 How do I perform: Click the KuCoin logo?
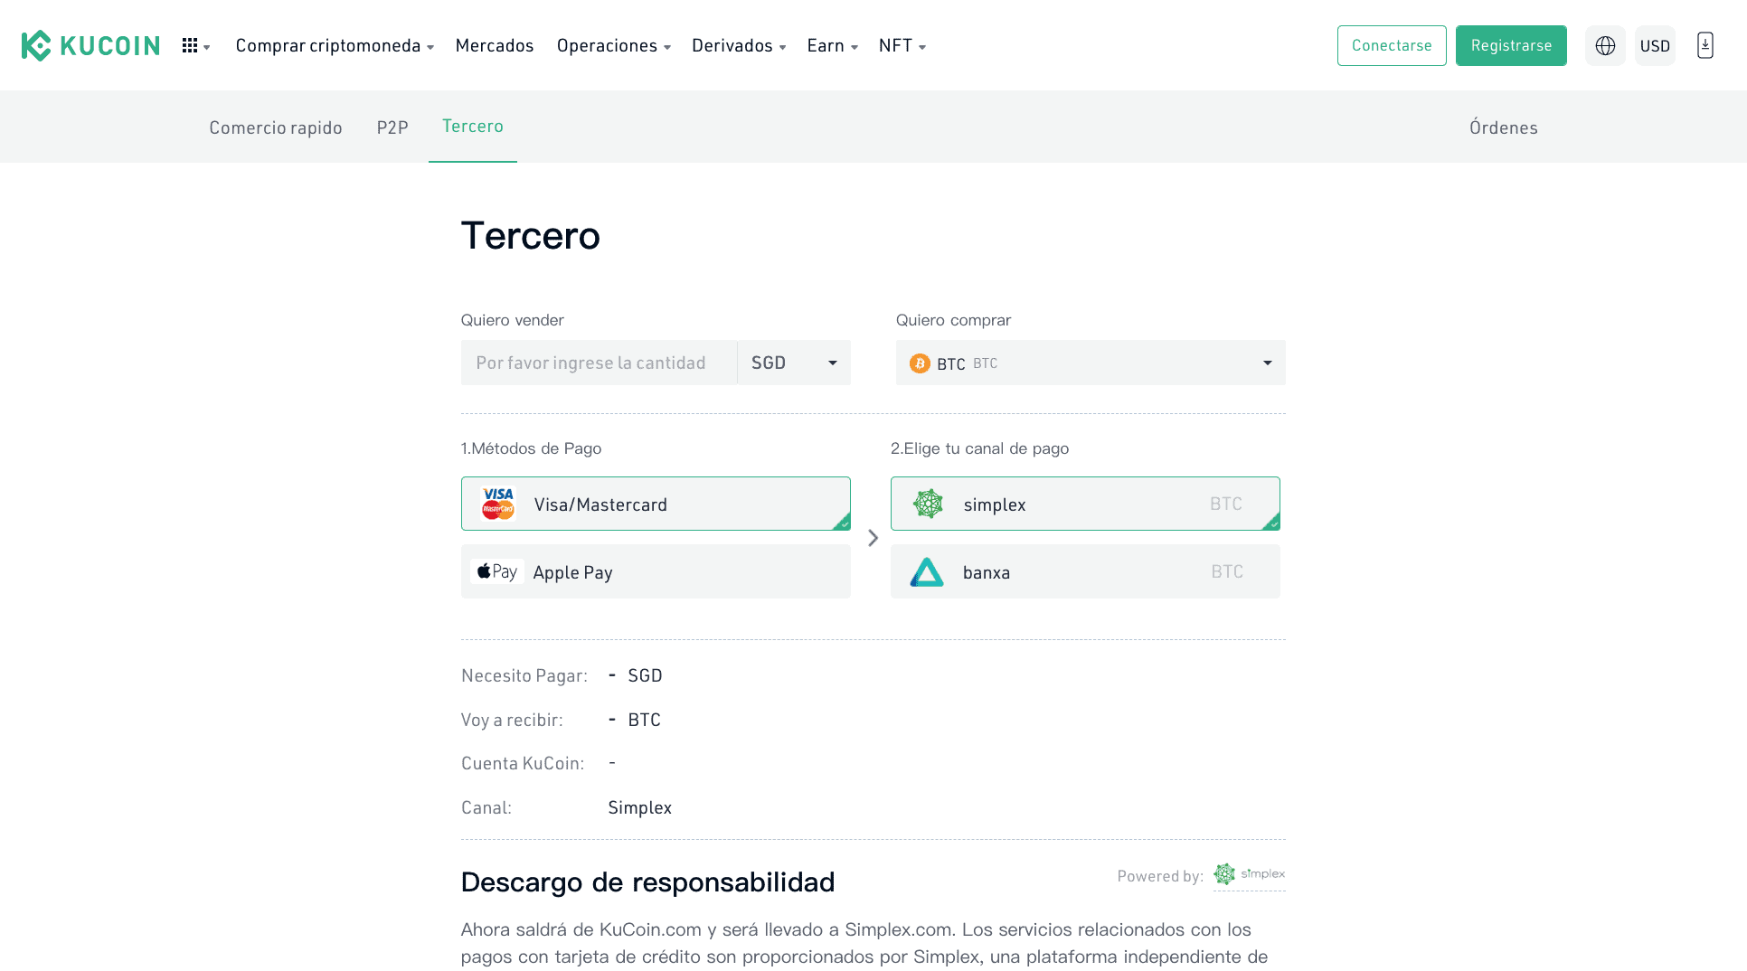point(90,45)
